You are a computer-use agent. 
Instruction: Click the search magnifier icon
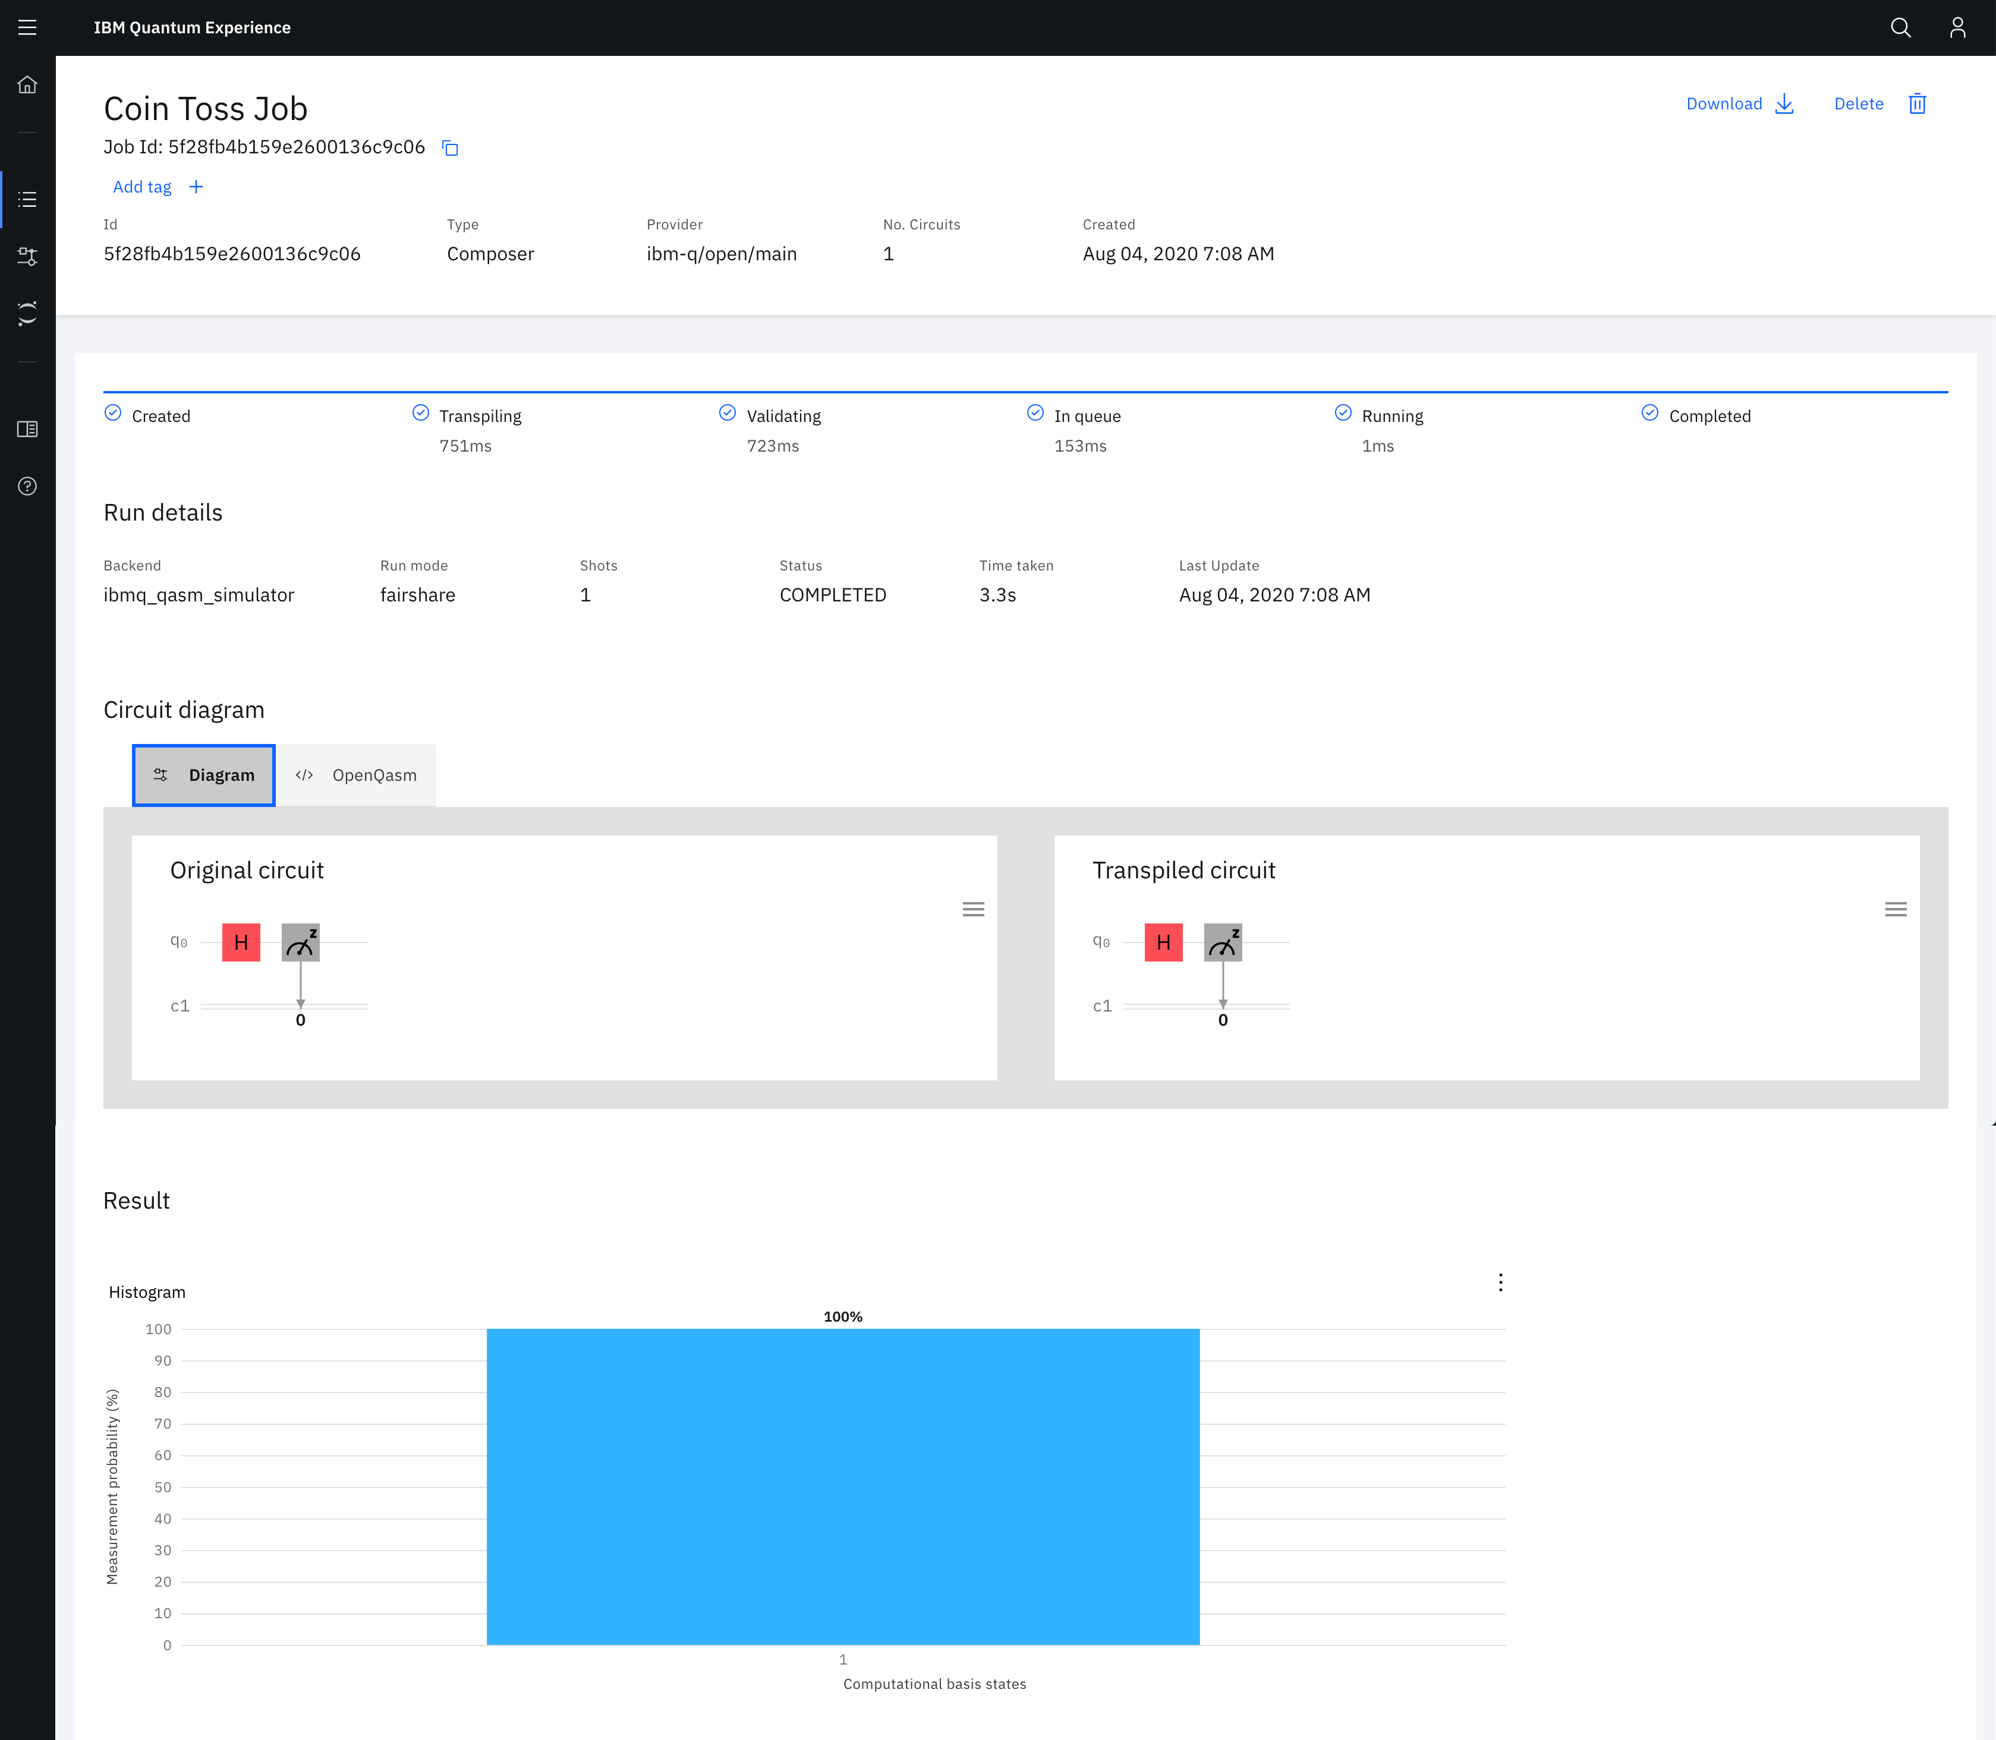pyautogui.click(x=1900, y=27)
